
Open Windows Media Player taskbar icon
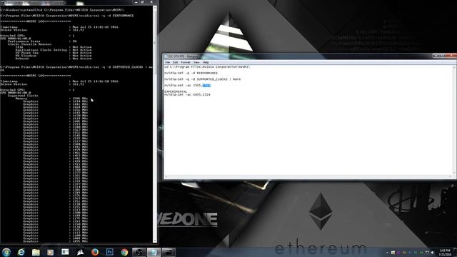51,252
